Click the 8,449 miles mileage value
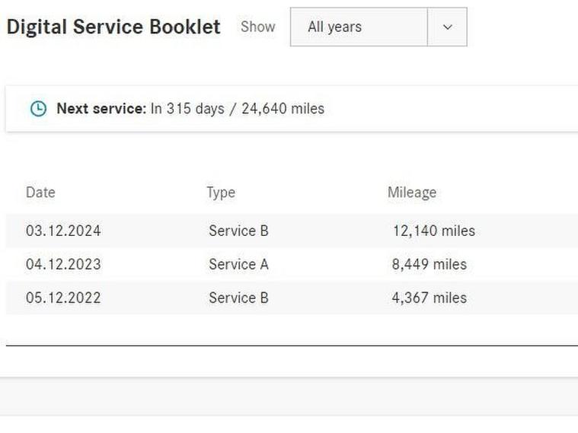This screenshot has width=578, height=433. coord(430,264)
